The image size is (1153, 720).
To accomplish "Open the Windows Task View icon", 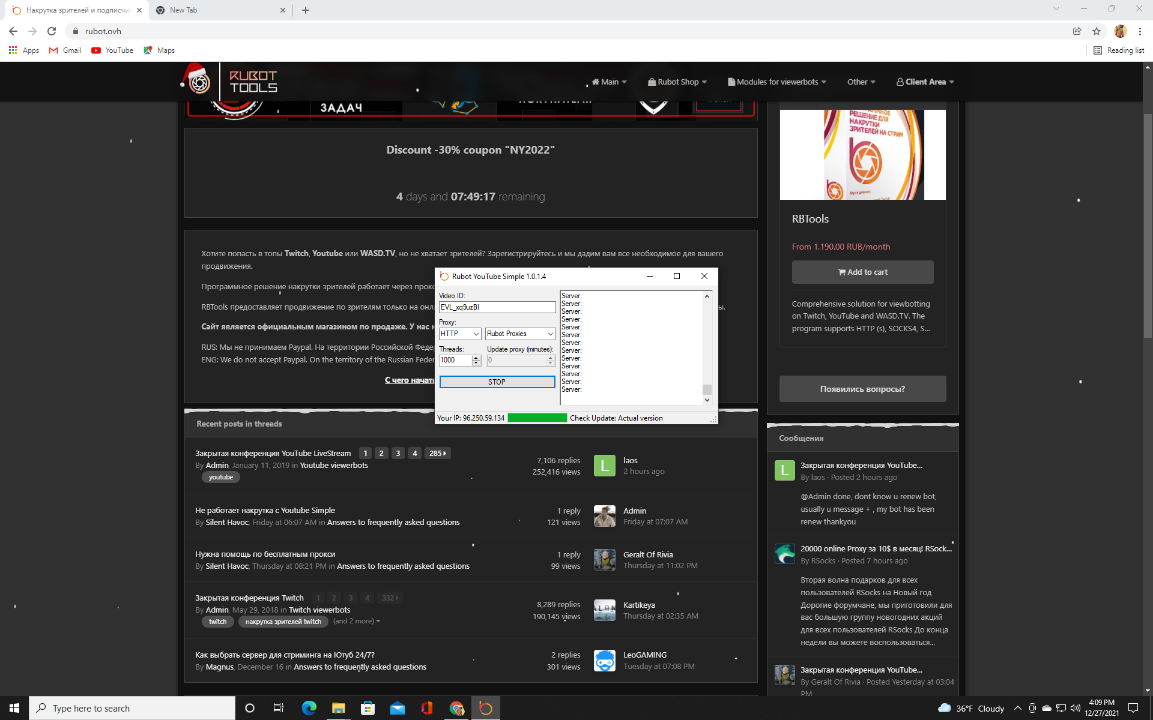I will click(x=279, y=708).
